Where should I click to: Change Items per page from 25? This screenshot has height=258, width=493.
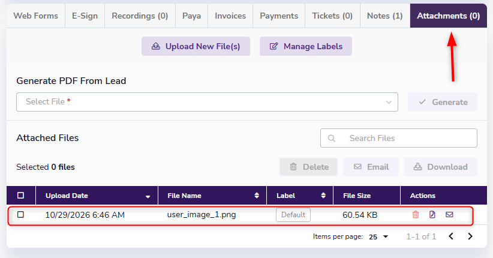click(x=378, y=236)
